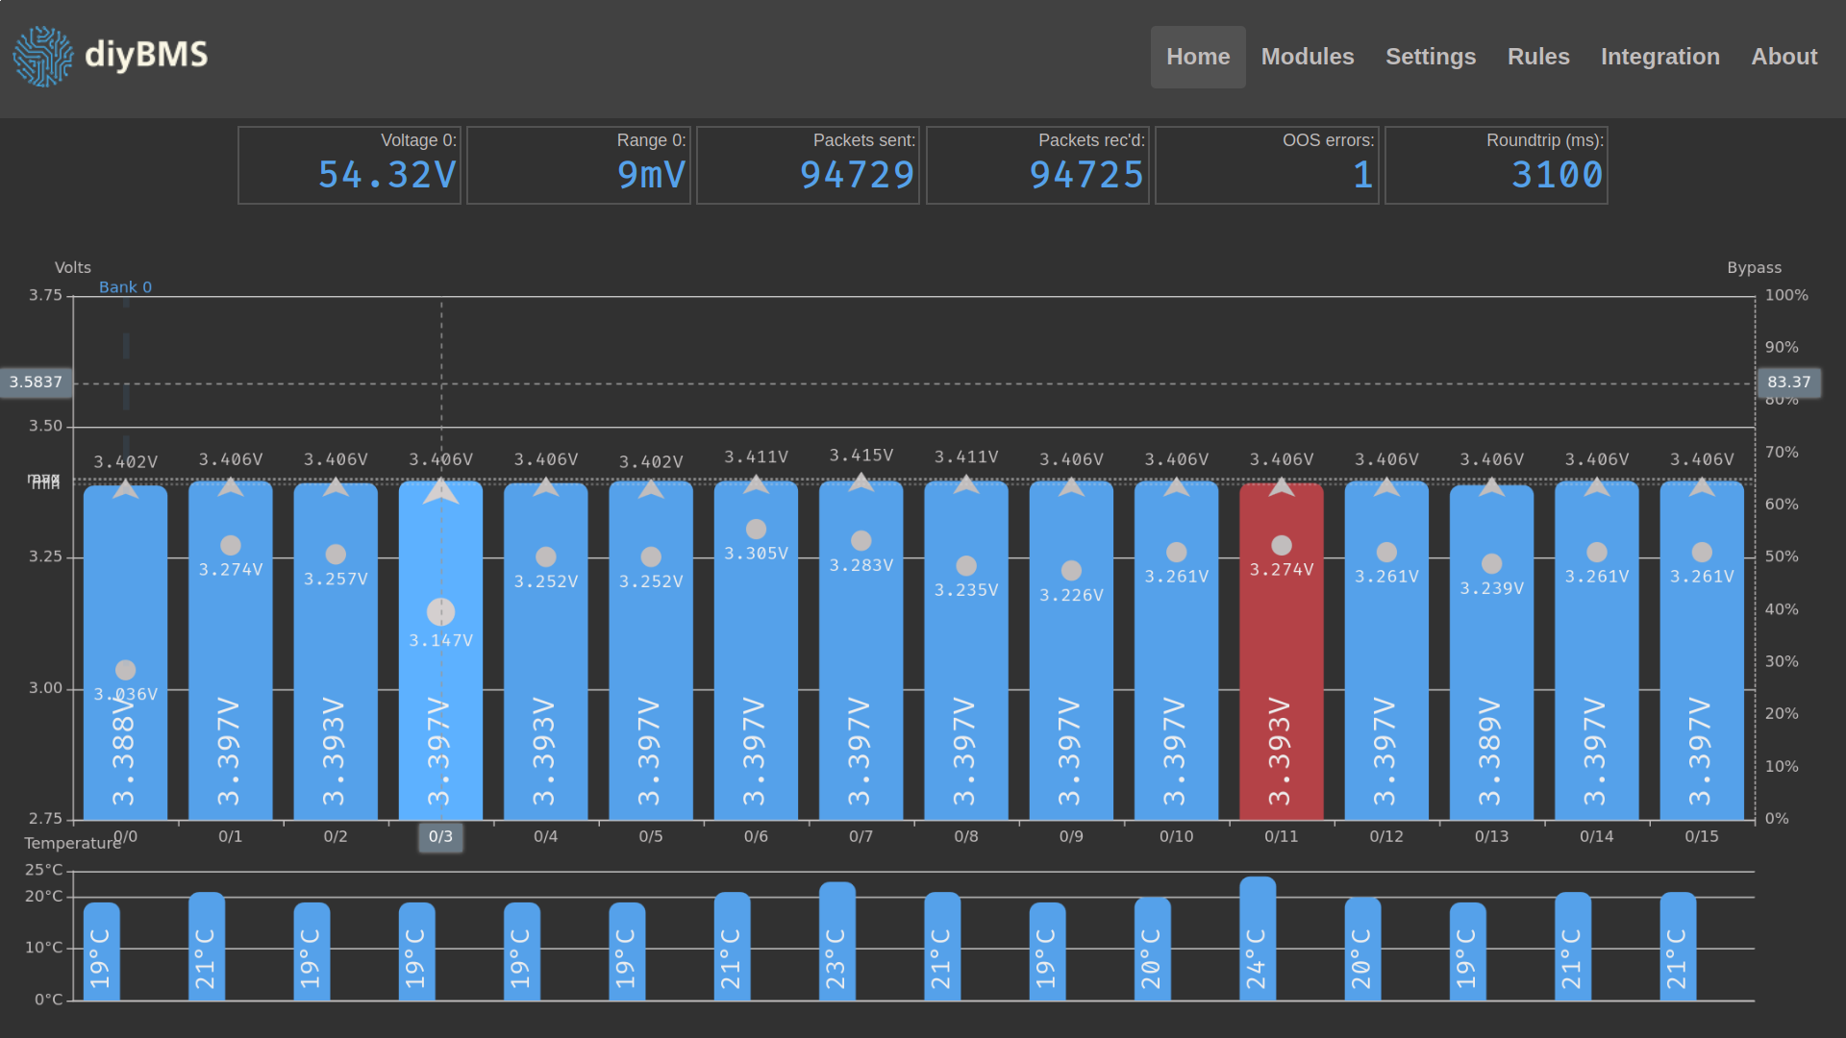This screenshot has height=1038, width=1846.
Task: Open the About page
Action: pyautogui.click(x=1784, y=57)
